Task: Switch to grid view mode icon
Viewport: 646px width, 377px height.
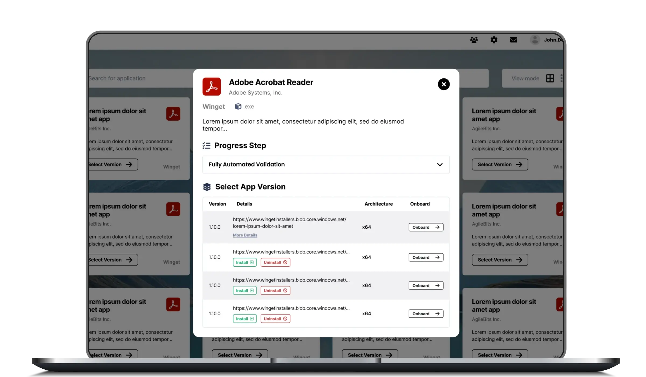Action: point(550,78)
